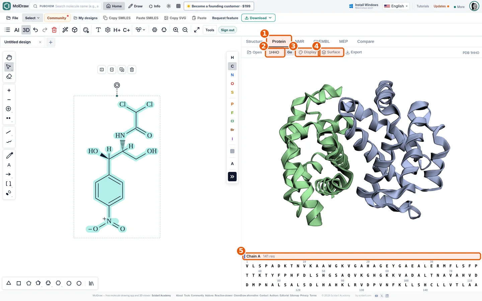Toggle protein Surface display
This screenshot has height=301, width=482.
tap(331, 52)
